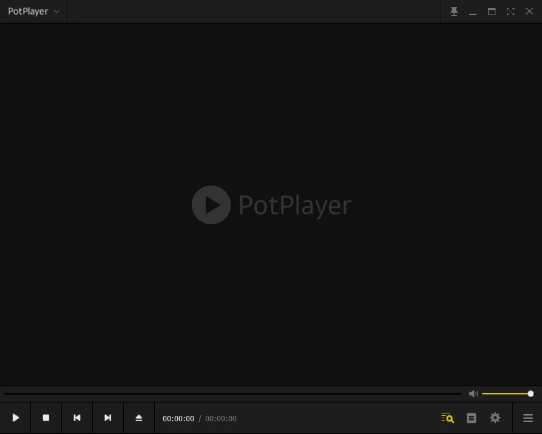Click the current time display 00:00:00

[x=178, y=418]
